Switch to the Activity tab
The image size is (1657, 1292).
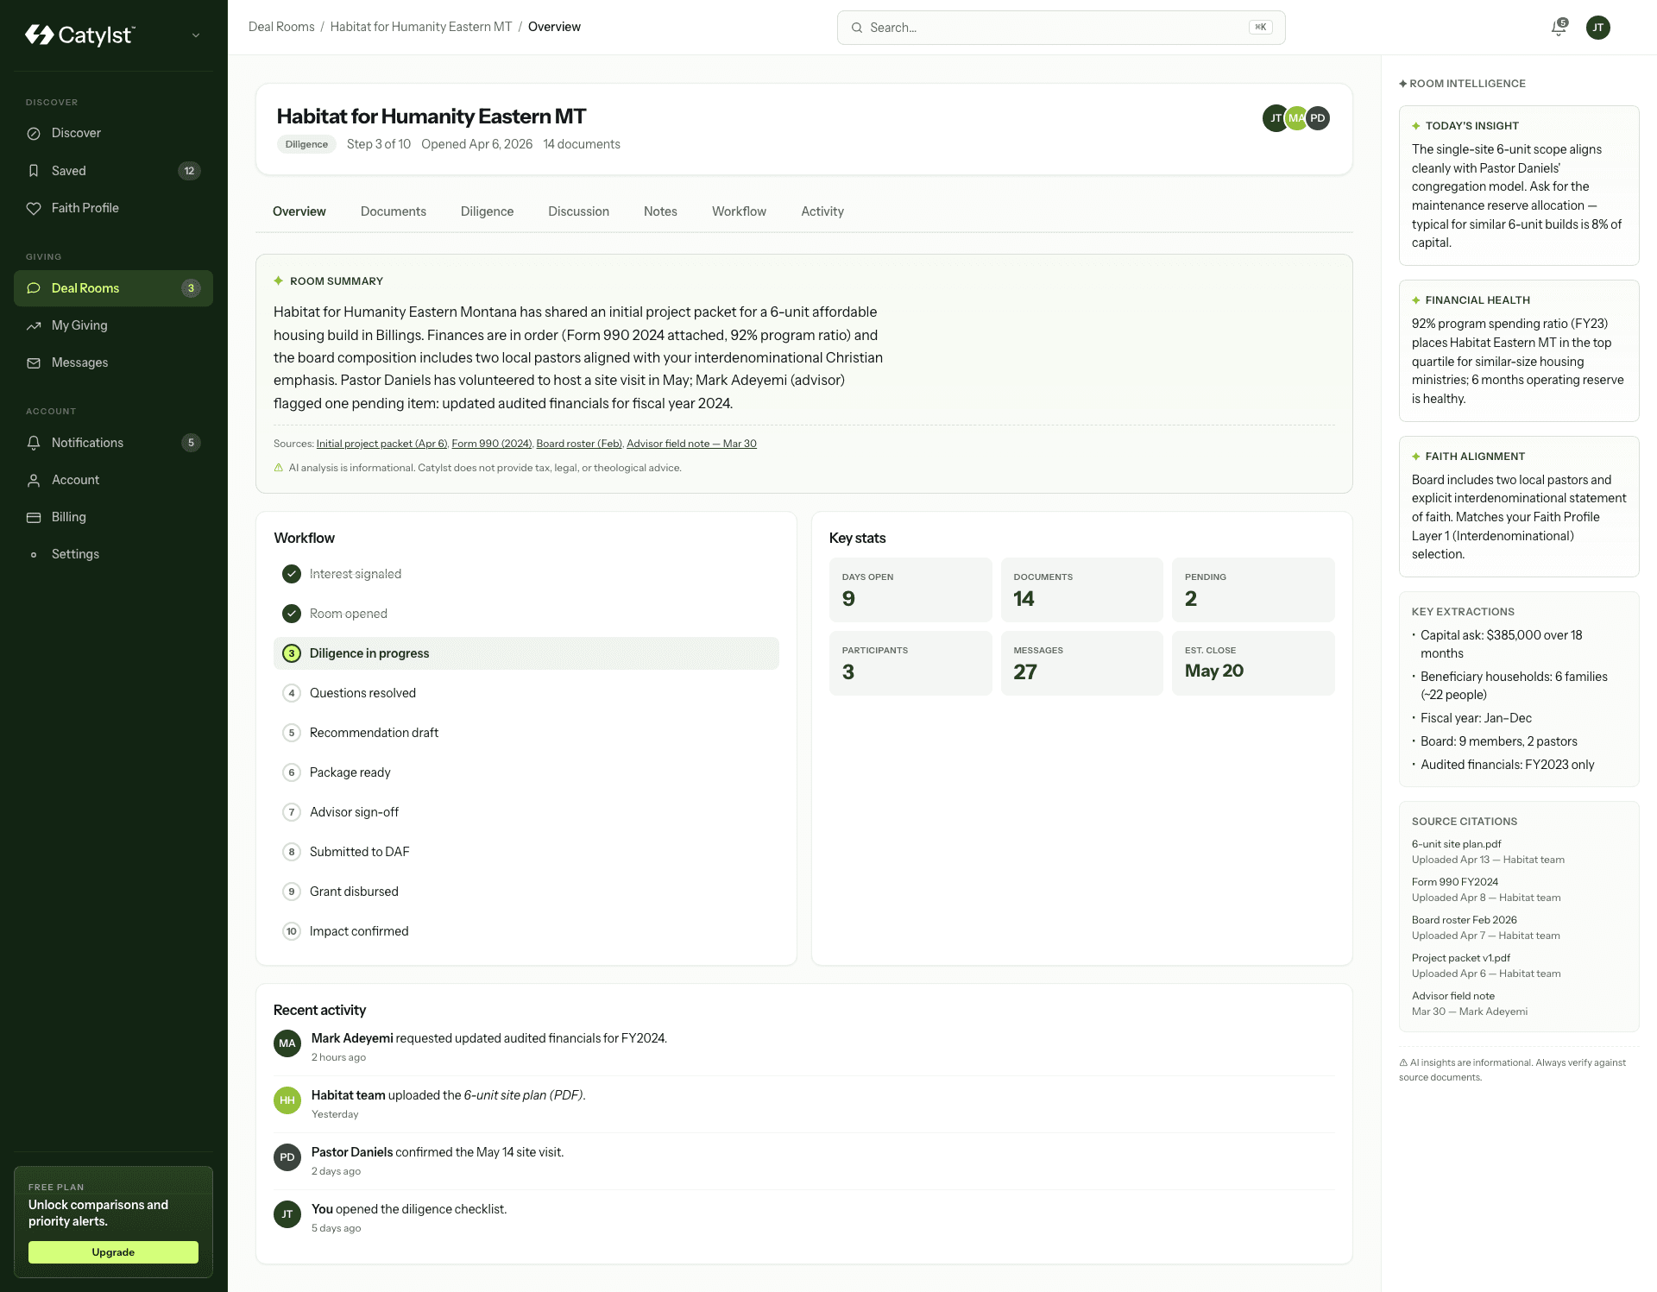822,211
